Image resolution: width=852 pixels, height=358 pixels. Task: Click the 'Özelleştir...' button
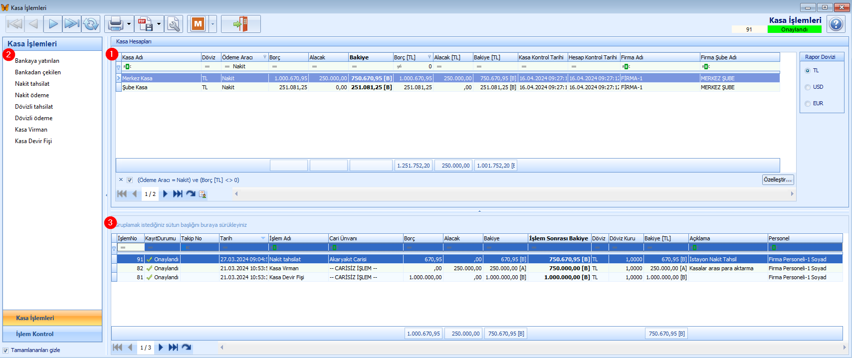point(778,179)
